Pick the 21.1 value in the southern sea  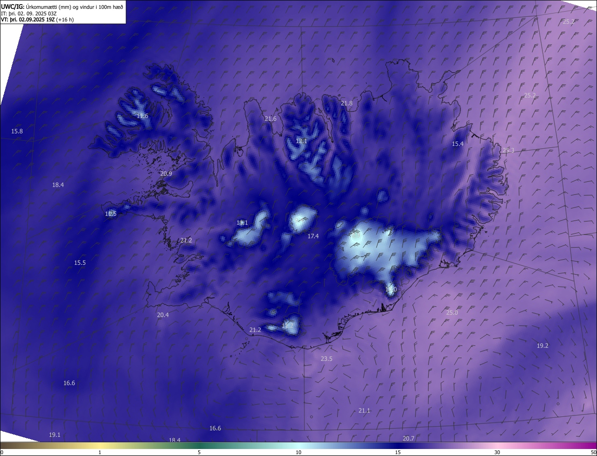[364, 410]
